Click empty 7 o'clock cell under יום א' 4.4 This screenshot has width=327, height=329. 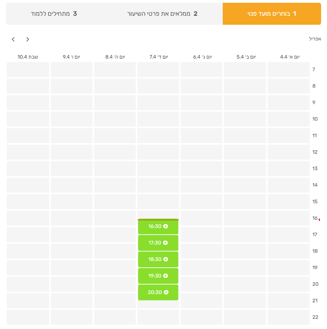point(288,70)
